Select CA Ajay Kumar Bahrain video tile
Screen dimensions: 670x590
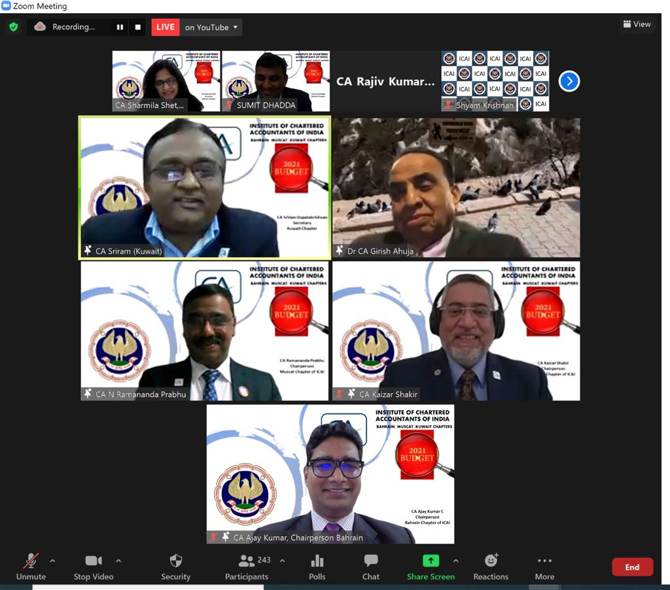point(330,474)
